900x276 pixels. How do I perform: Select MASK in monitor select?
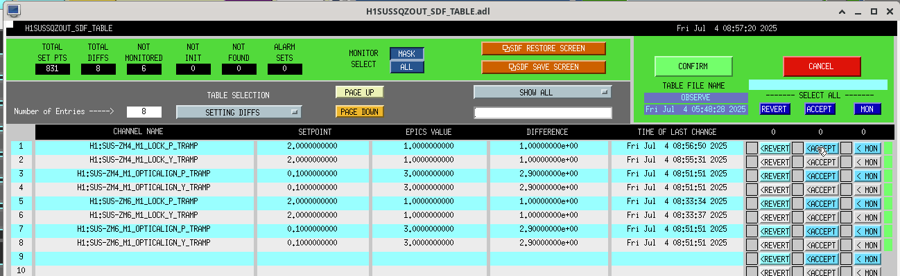[406, 54]
